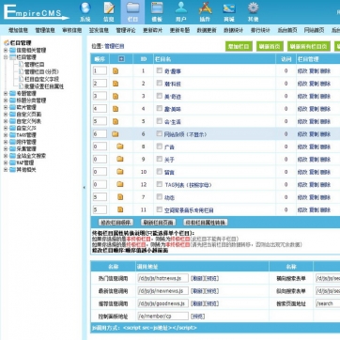Expand the 专题管理 tree node
Screen dimensions: 340x340
6,93
